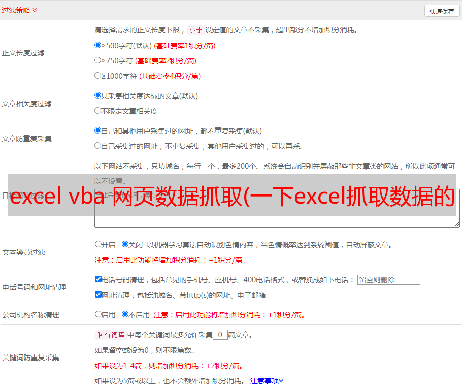Viewport: 463px width, 390px height.
Task: Click the 正文长度过滤 row label
Action: 23,53
